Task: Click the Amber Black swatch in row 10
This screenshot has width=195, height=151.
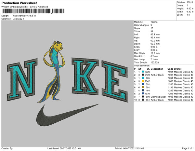Action: tap(143, 100)
